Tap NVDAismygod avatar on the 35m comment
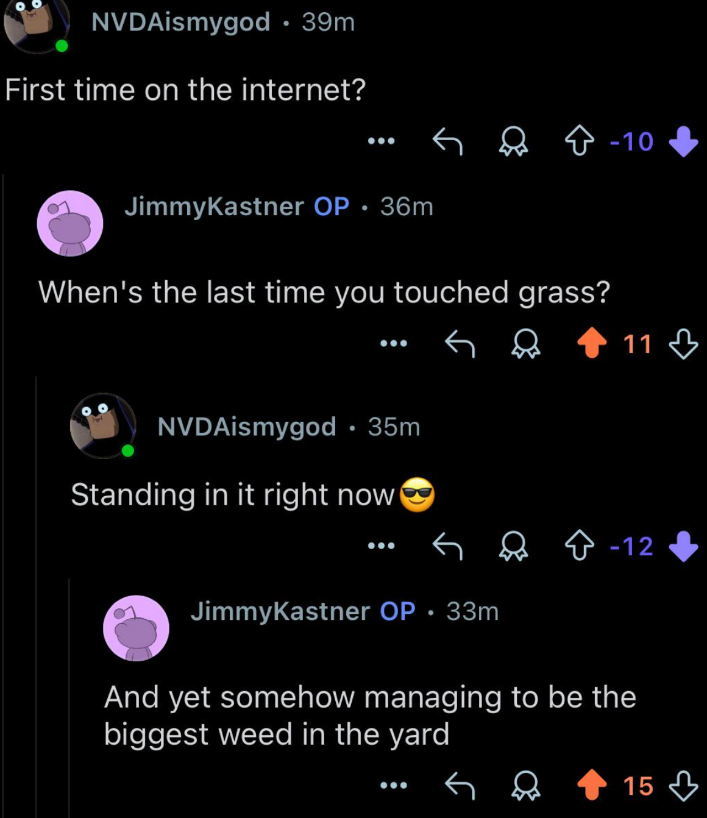707x818 pixels. pyautogui.click(x=102, y=425)
